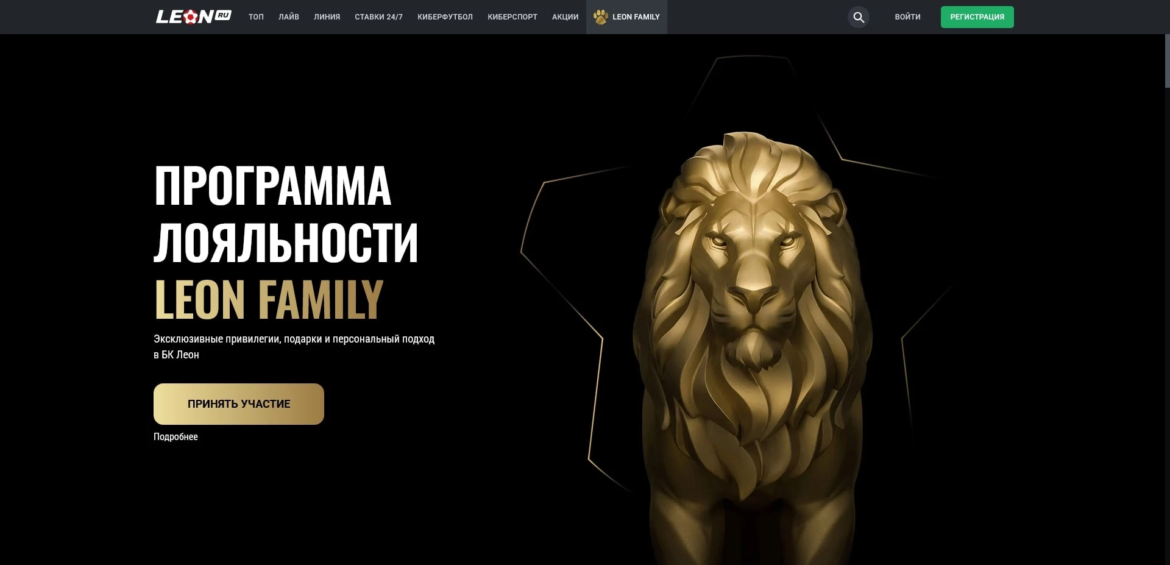Go to the ЛАЙВ section

point(289,17)
